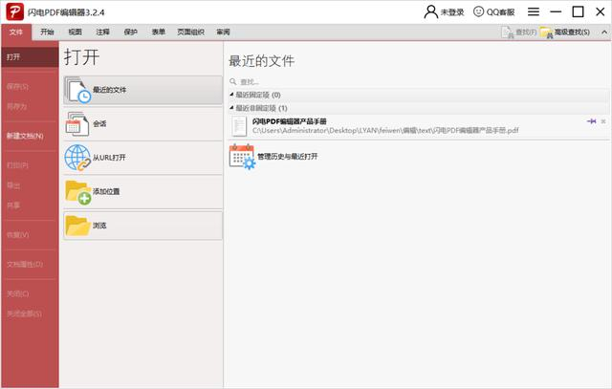Go to the 页面组织 tab
612x389 pixels.
190,32
